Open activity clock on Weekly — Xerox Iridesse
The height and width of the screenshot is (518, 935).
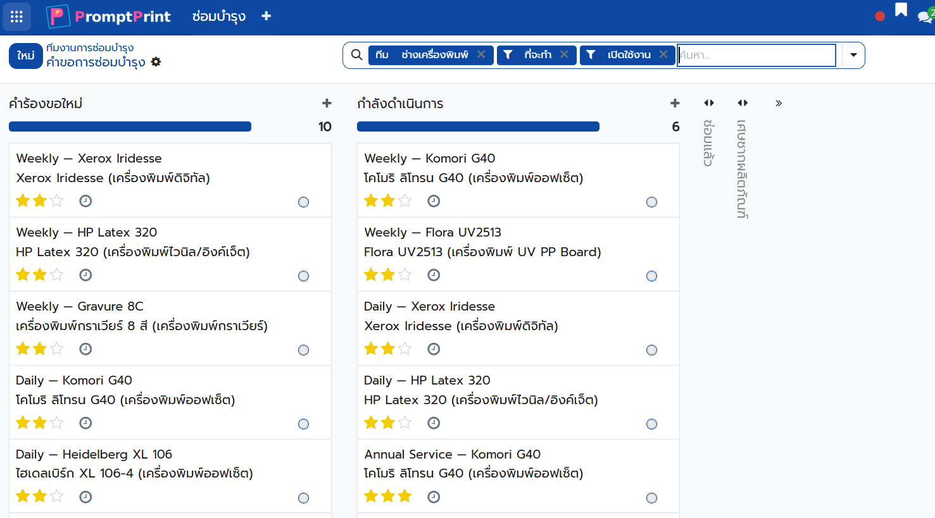point(85,201)
